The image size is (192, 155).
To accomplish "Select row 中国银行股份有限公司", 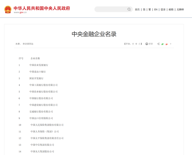I will pos(41,98).
